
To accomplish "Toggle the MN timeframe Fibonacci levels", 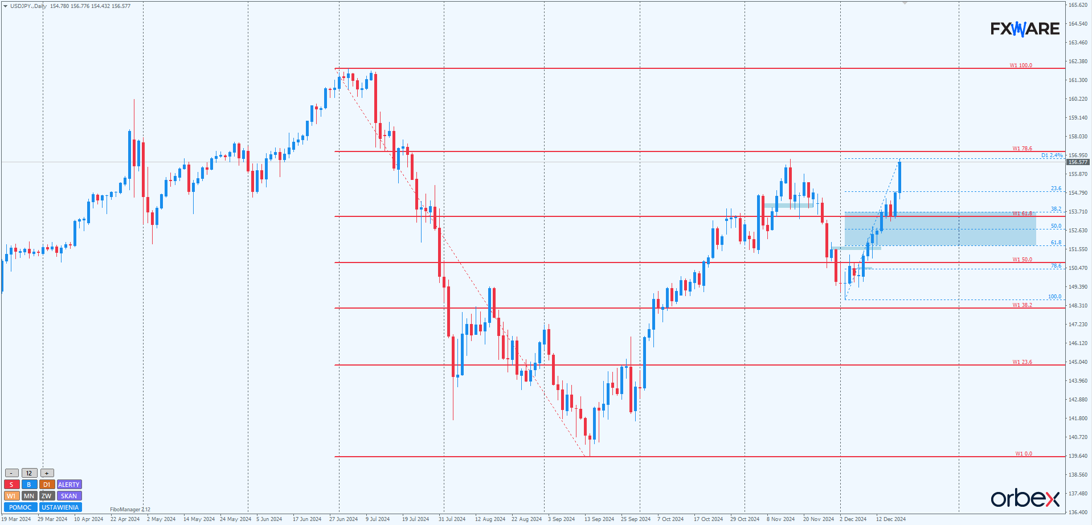I will pyautogui.click(x=29, y=496).
